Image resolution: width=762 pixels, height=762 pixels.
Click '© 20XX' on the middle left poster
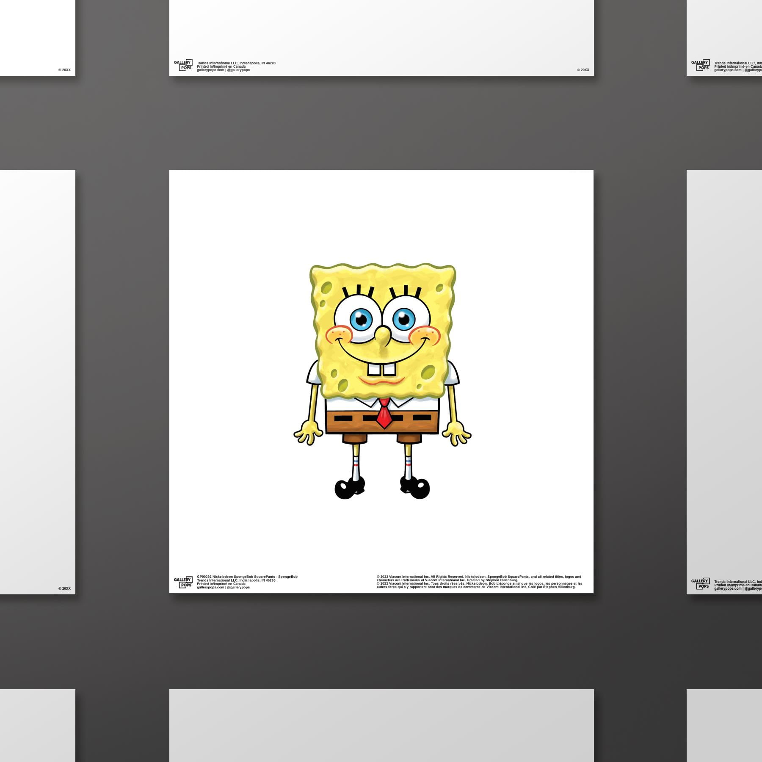pyautogui.click(x=65, y=588)
